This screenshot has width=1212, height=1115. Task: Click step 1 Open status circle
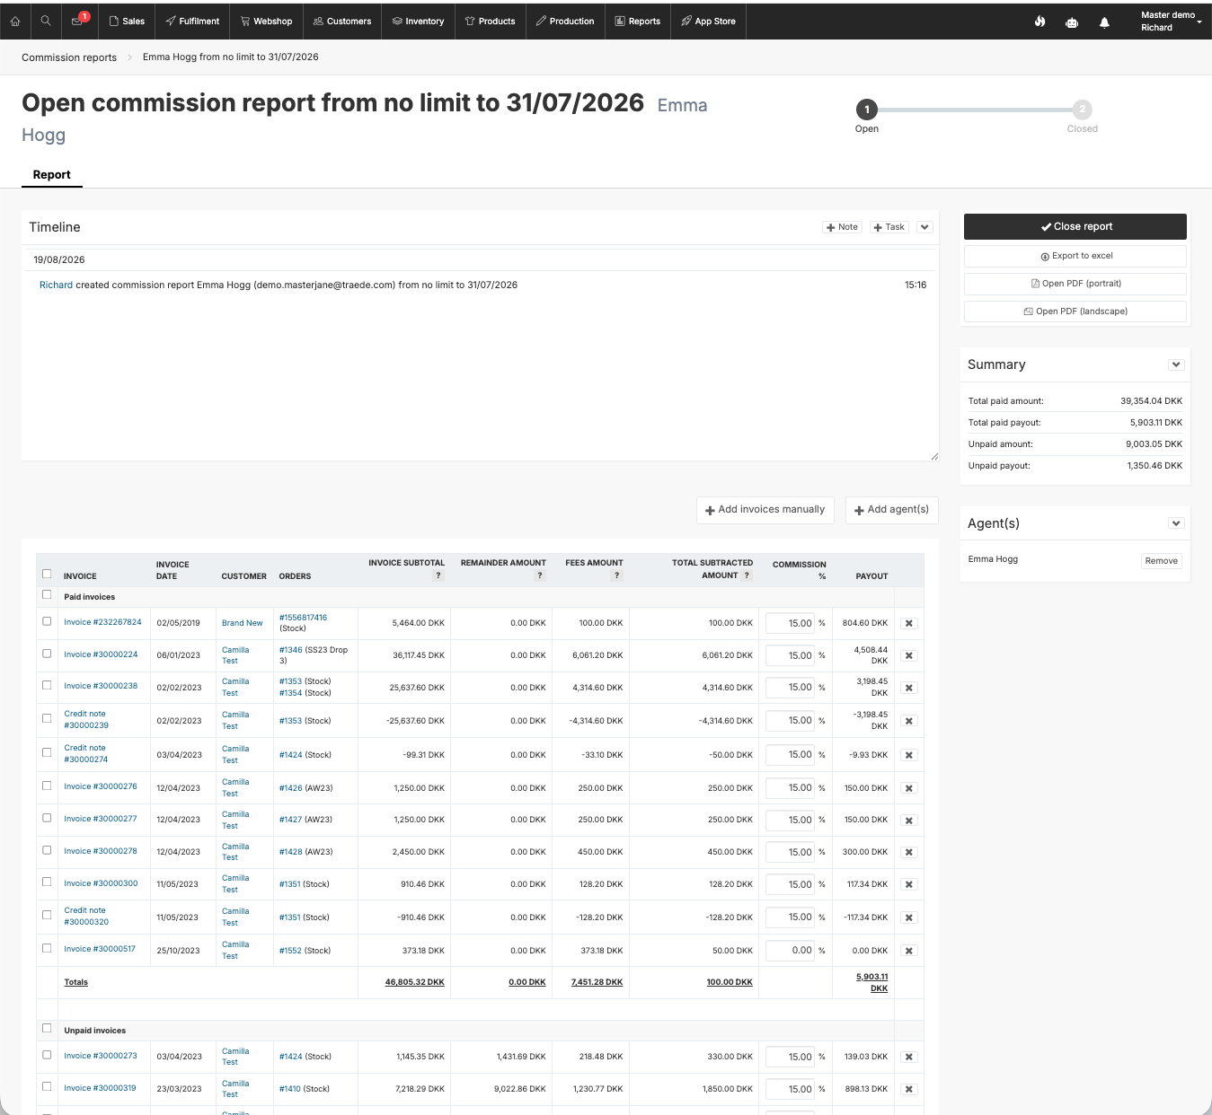pos(867,110)
